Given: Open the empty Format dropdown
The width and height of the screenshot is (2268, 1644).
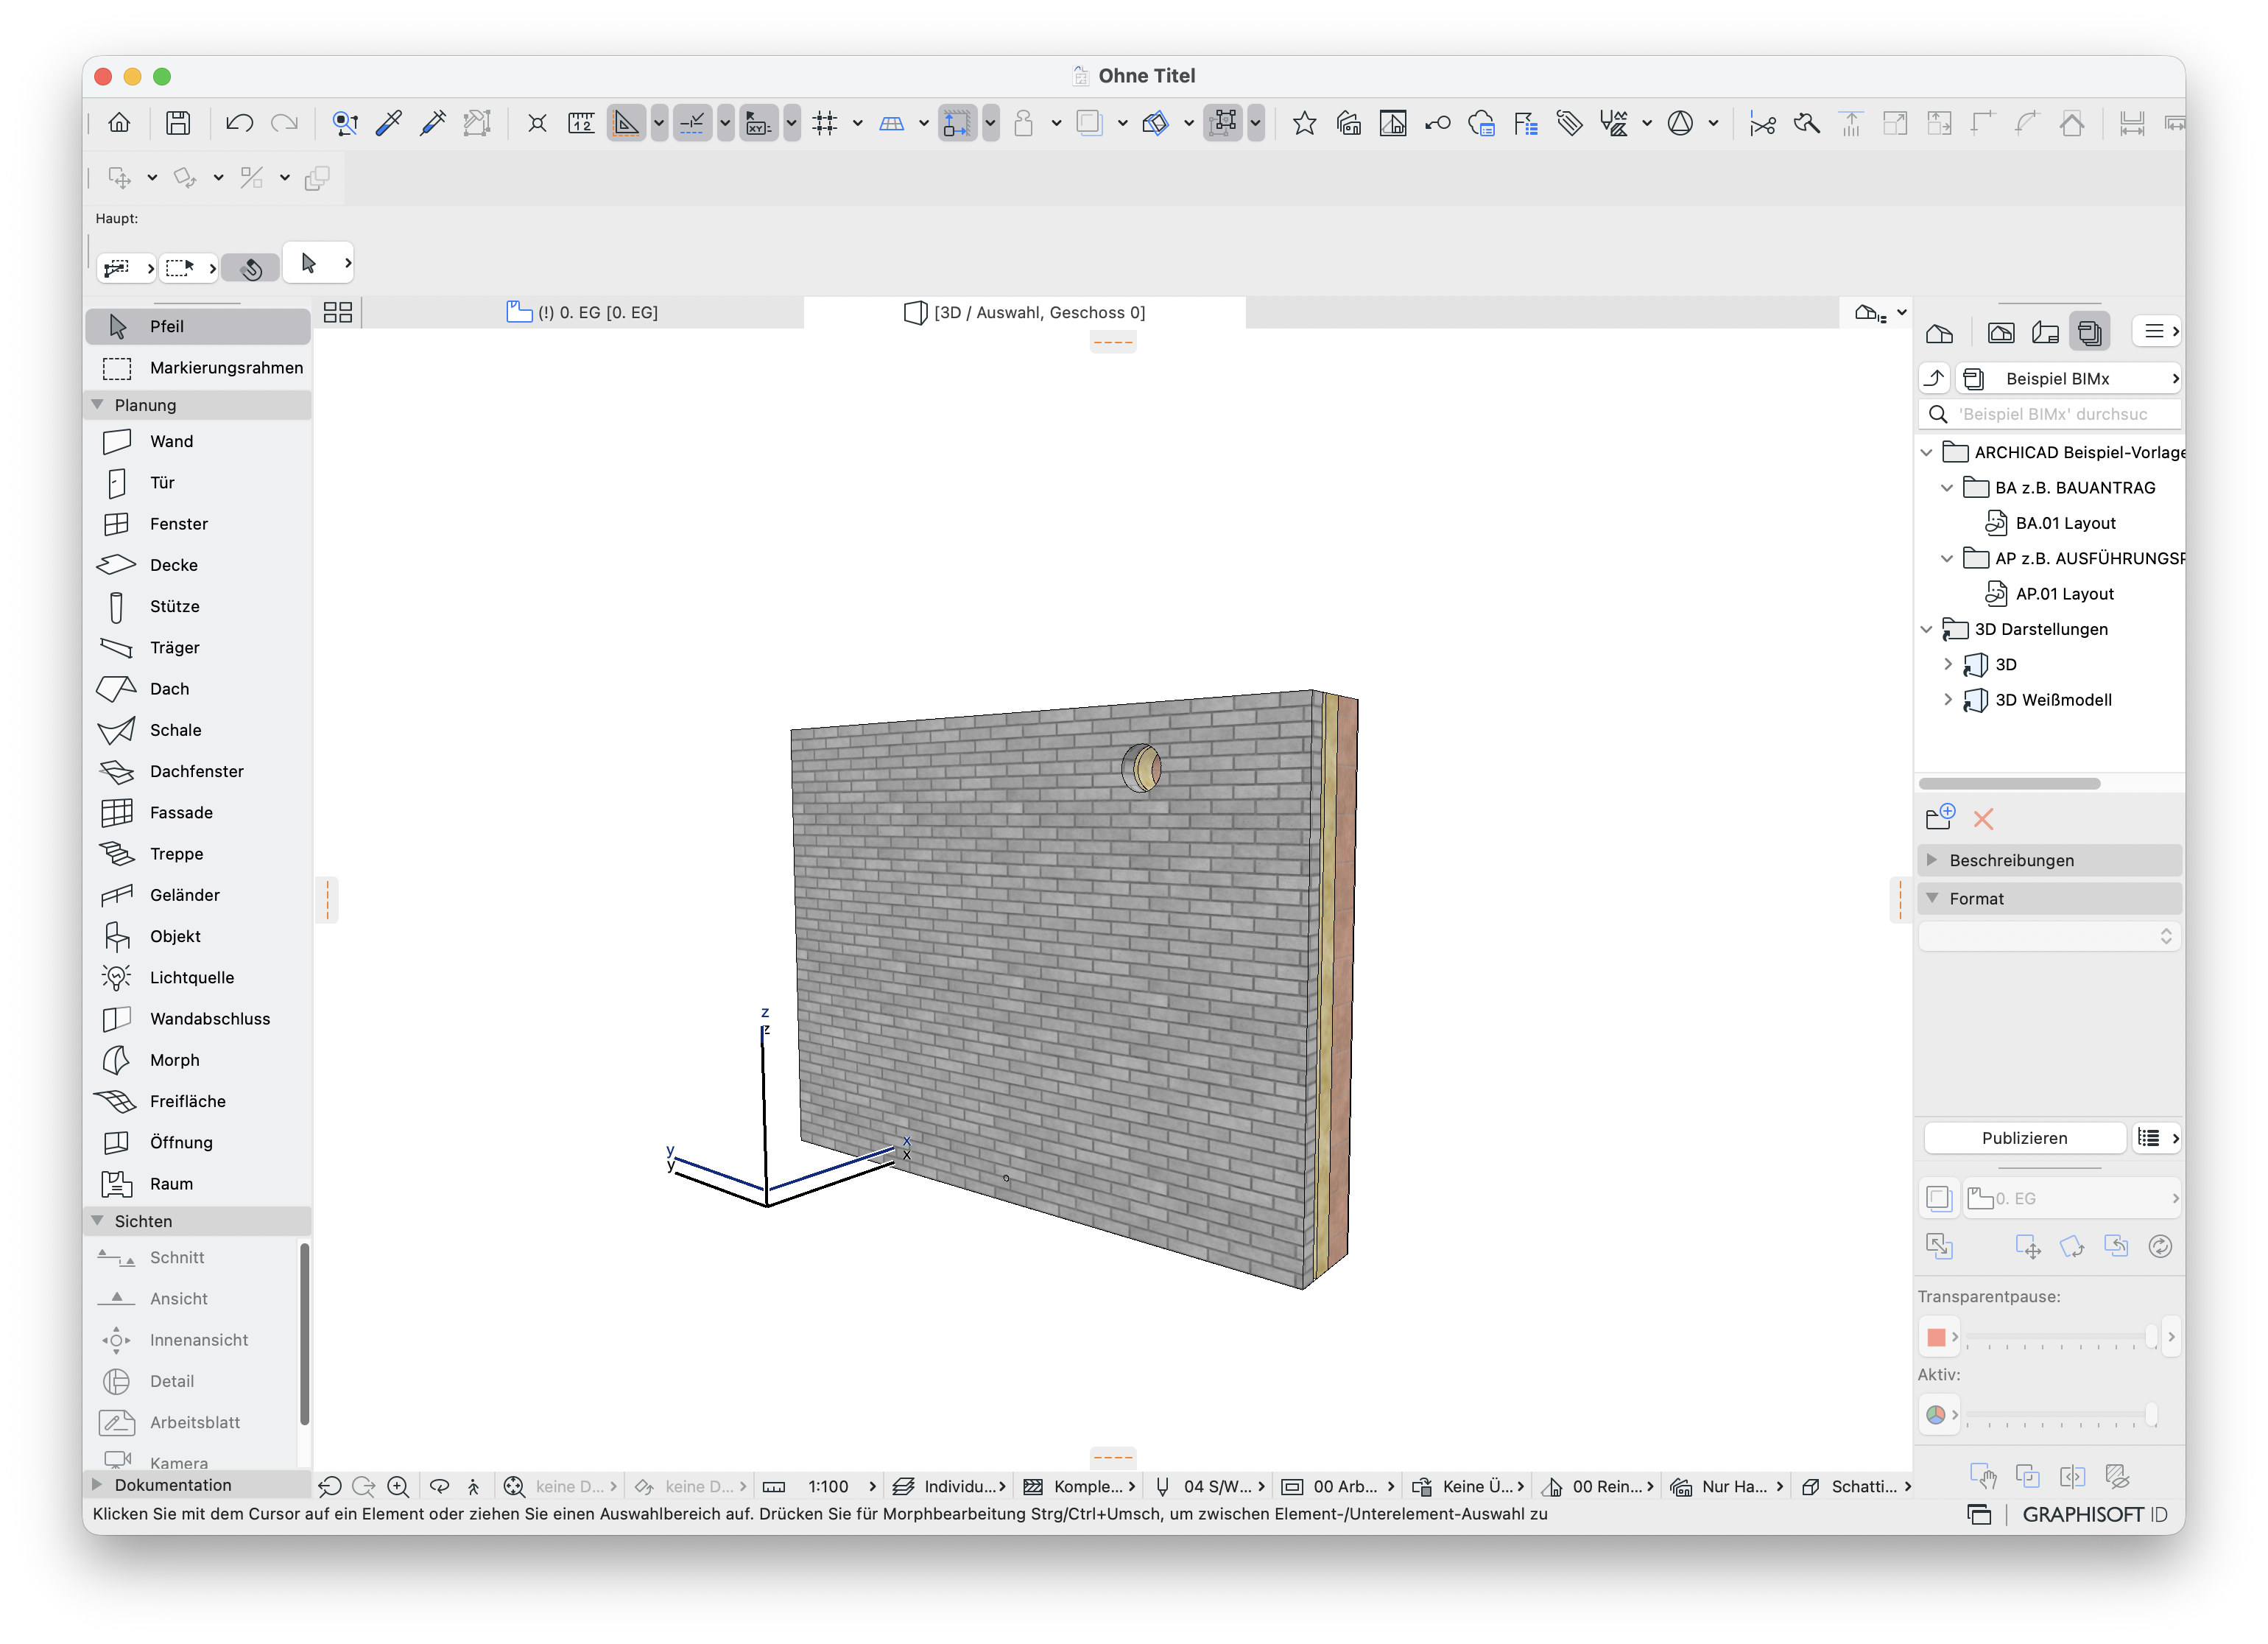Looking at the screenshot, I should point(2049,936).
